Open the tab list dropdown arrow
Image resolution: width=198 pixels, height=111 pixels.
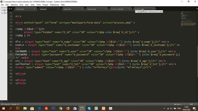point(197,9)
